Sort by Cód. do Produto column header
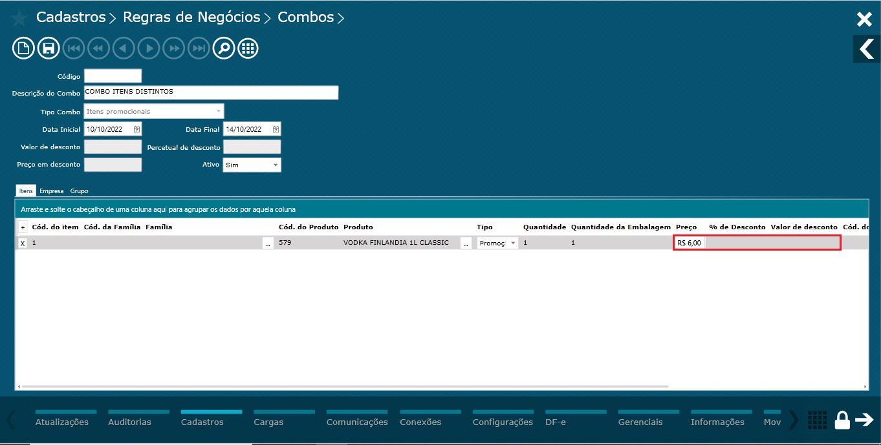Viewport: 881px width, 445px height. point(309,227)
